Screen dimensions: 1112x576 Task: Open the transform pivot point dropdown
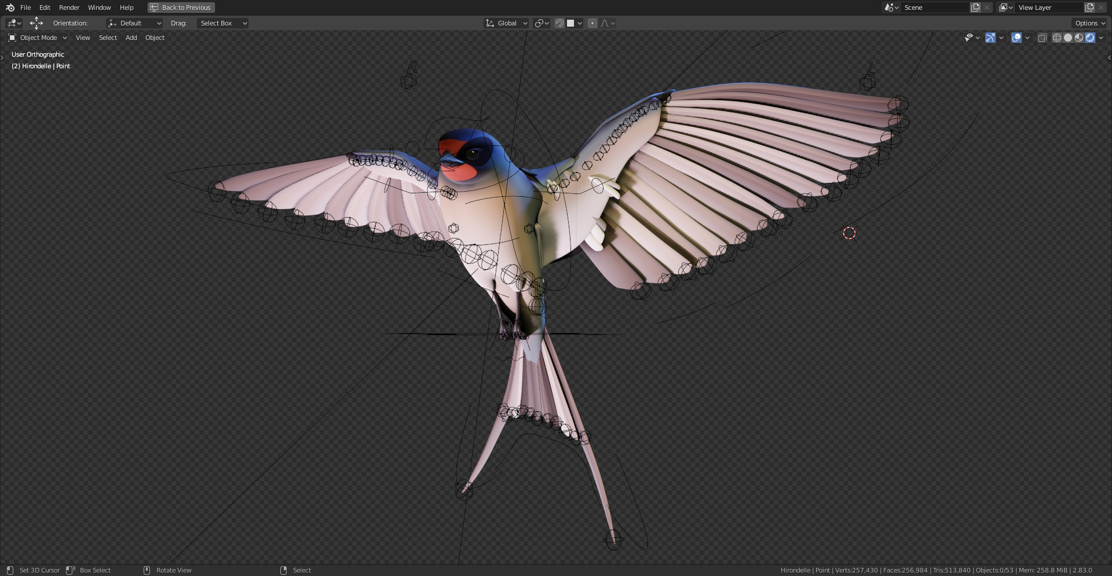[542, 23]
